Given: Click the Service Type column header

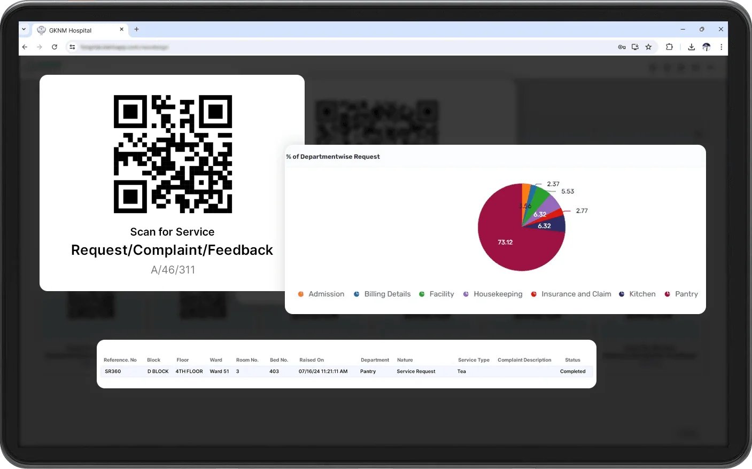Looking at the screenshot, I should click(474, 360).
